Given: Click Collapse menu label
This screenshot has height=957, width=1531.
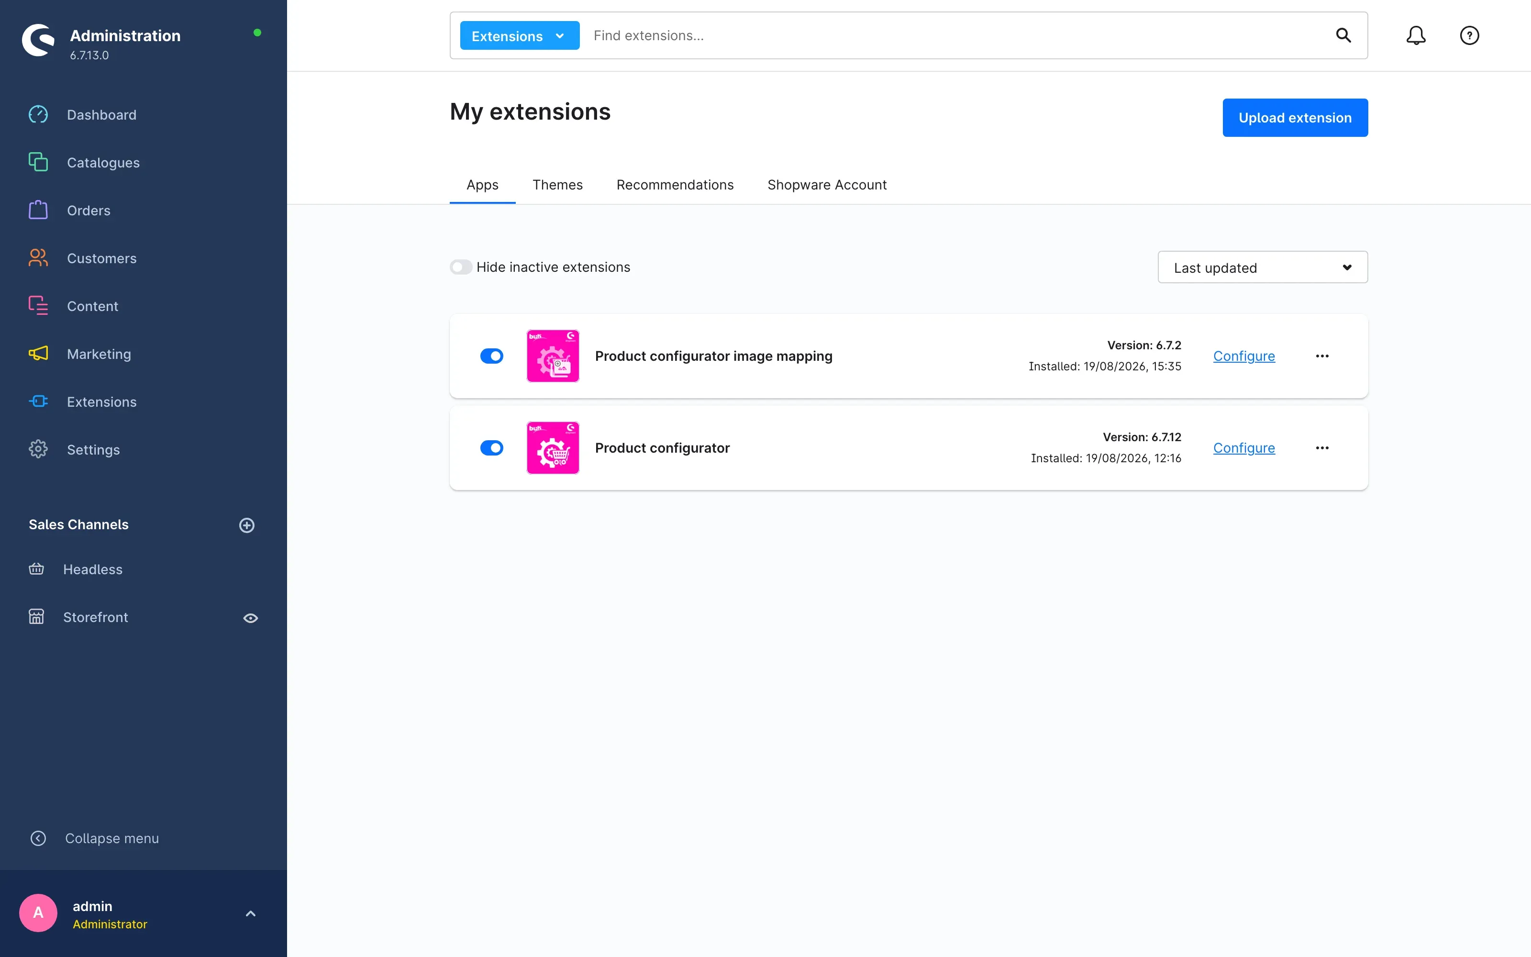Looking at the screenshot, I should [x=112, y=838].
